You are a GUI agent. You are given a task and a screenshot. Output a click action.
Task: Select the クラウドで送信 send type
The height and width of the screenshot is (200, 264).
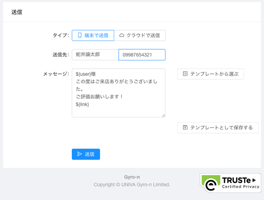[140, 35]
